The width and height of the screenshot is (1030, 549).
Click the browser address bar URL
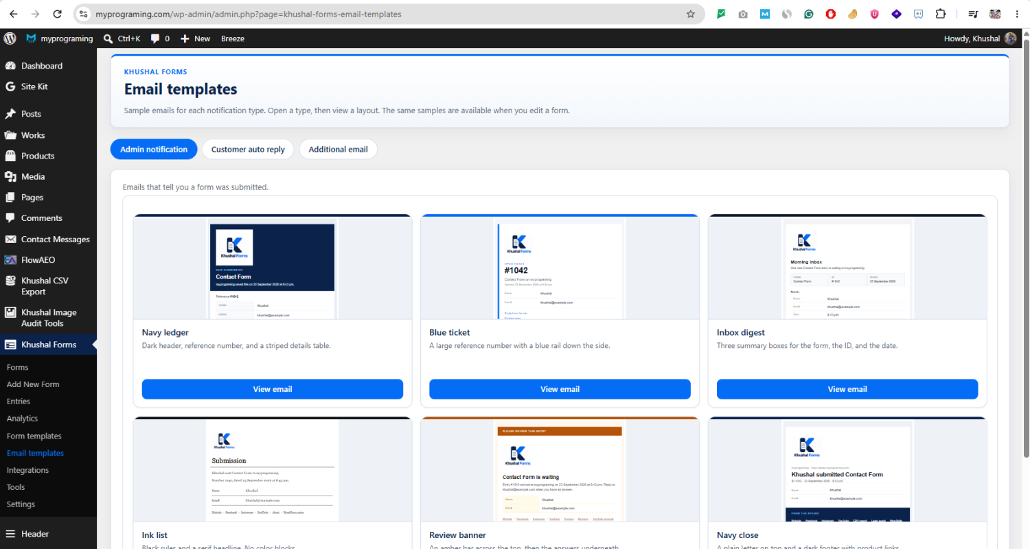point(249,14)
